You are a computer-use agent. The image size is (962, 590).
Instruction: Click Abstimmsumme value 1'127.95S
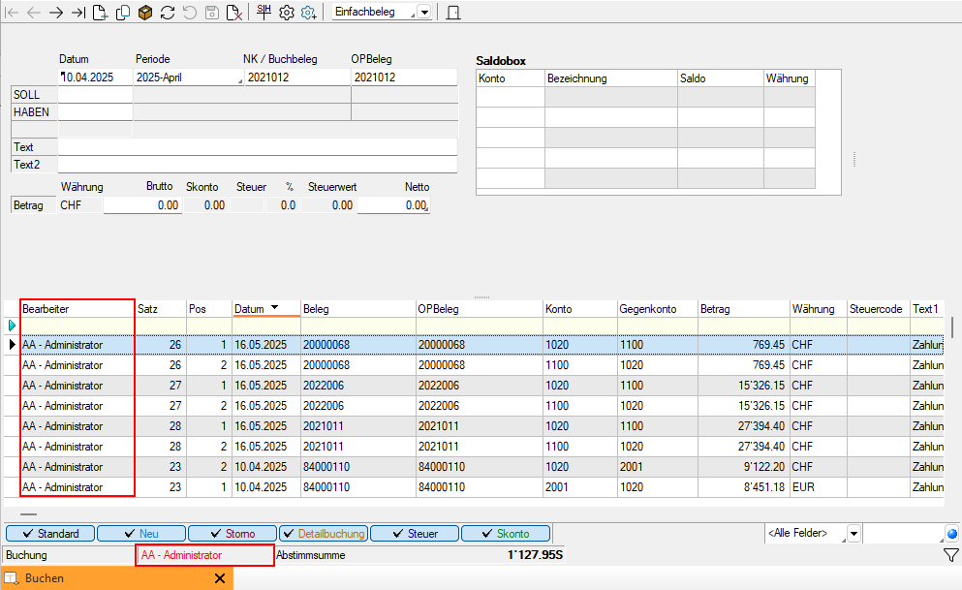point(535,555)
